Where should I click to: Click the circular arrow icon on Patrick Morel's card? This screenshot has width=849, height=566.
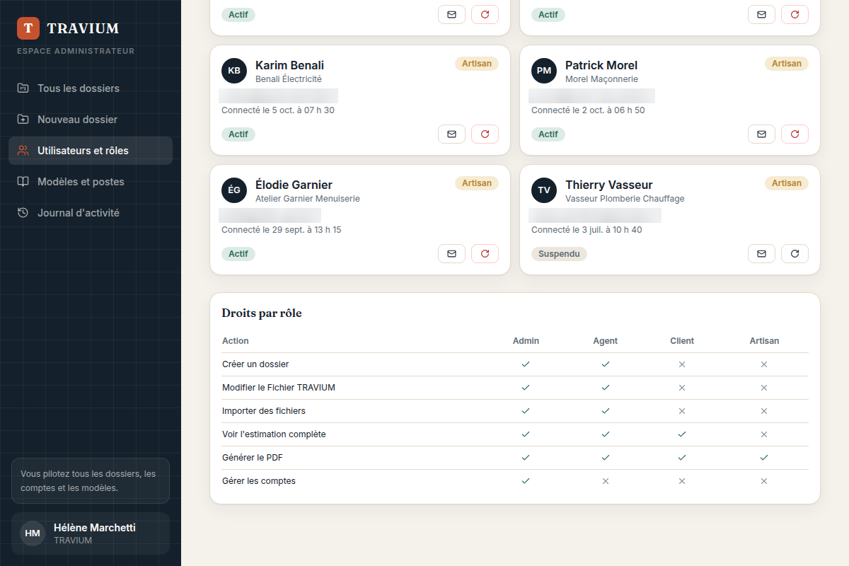click(795, 134)
